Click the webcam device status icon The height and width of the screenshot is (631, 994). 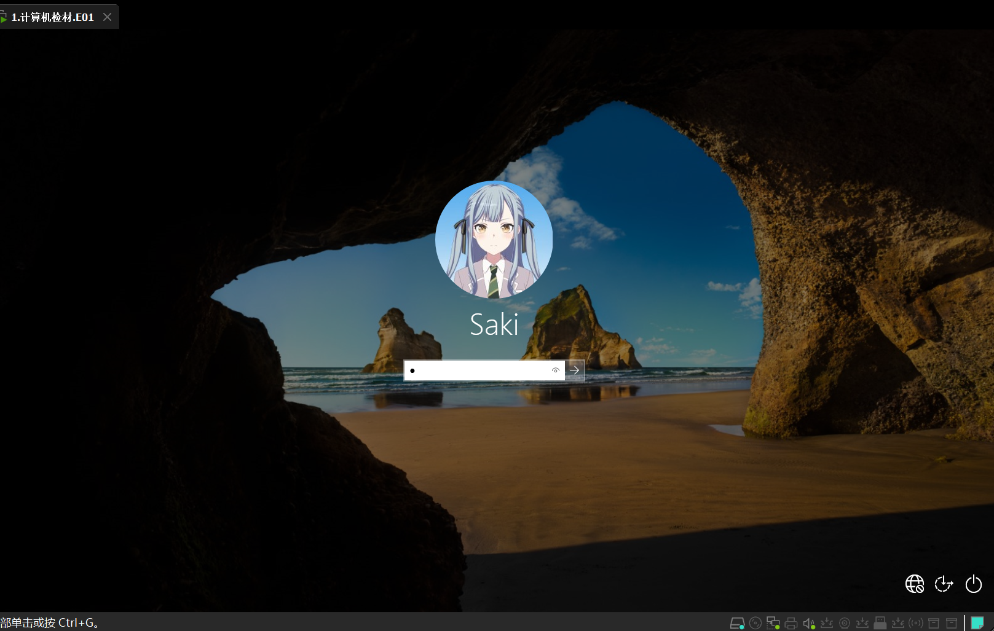point(845,623)
